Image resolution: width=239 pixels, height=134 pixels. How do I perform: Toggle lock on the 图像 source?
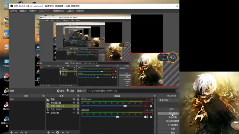pyautogui.click(x=78, y=99)
